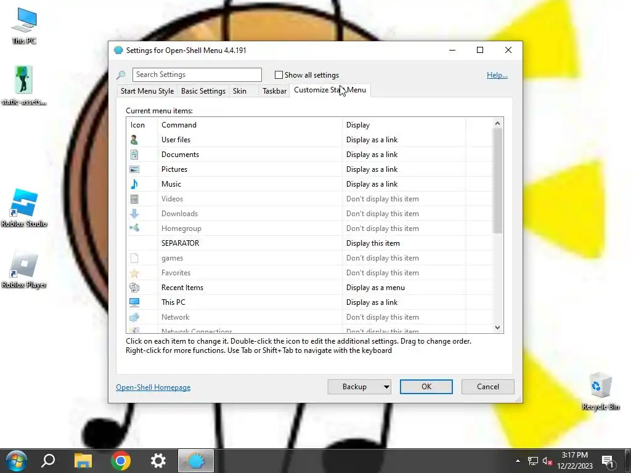Switch to Taskbar tab

coord(274,91)
